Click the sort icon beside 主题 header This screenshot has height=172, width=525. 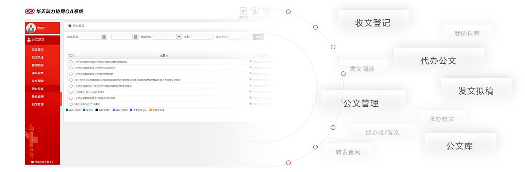[167, 55]
